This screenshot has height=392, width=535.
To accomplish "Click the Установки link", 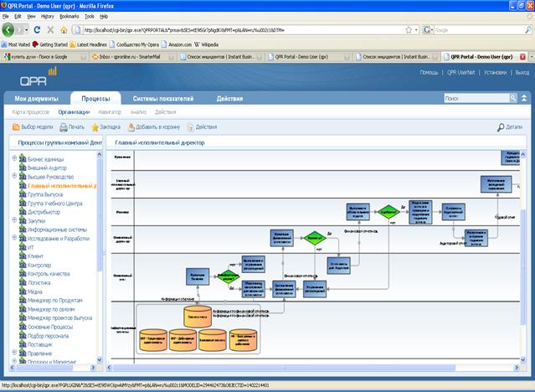I will [x=495, y=72].
